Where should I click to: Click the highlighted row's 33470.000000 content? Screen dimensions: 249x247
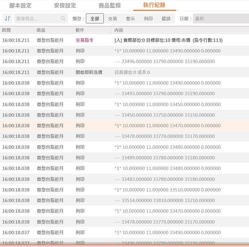click(x=167, y=126)
